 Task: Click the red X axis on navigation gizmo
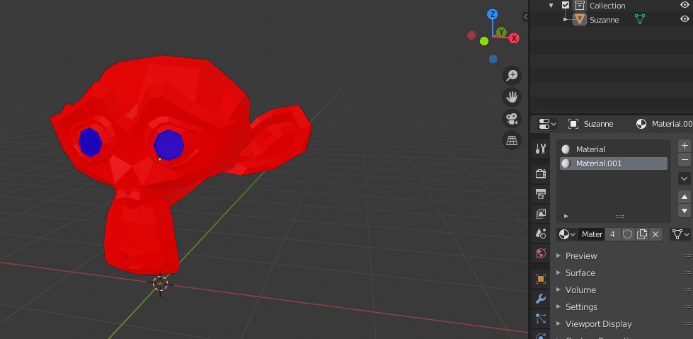click(x=514, y=38)
